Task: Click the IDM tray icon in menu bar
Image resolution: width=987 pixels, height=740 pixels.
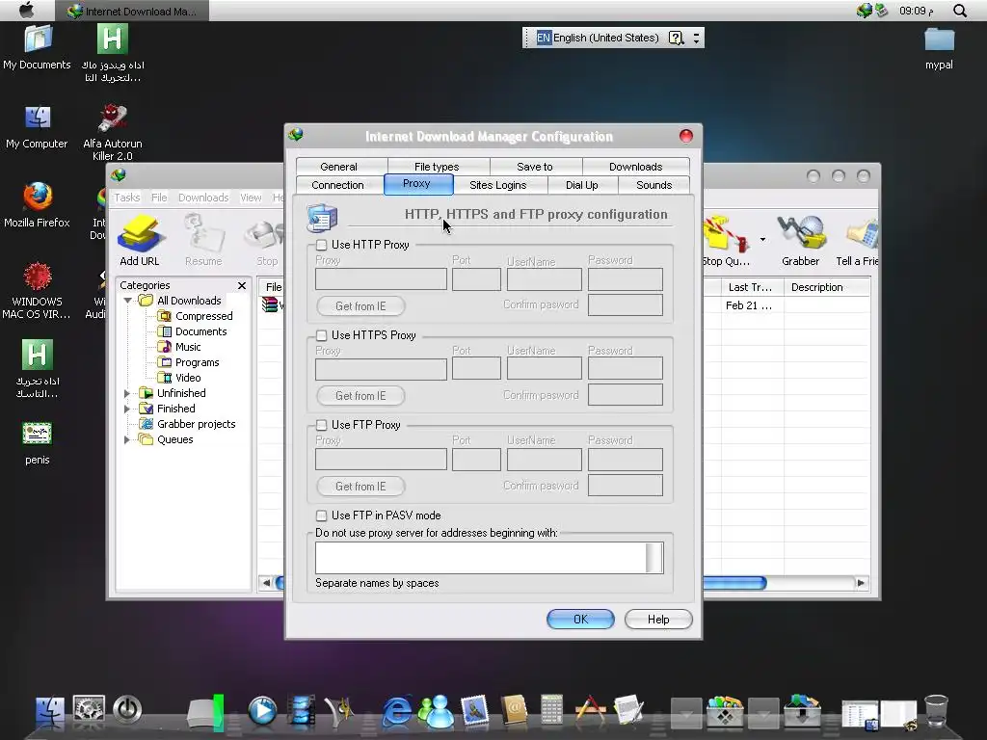Action: (865, 10)
